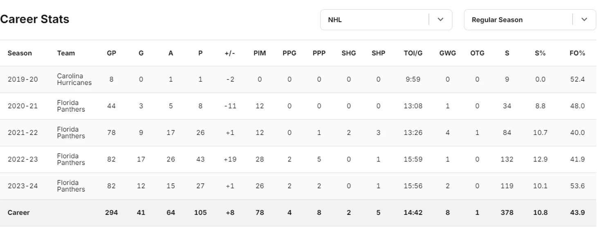Sort by FO% column header
The width and height of the screenshot is (597, 227).
(577, 53)
